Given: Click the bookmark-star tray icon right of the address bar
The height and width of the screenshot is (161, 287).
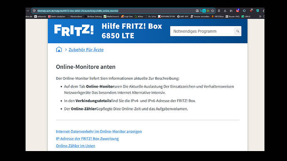Looking at the screenshot, I should [x=219, y=11].
